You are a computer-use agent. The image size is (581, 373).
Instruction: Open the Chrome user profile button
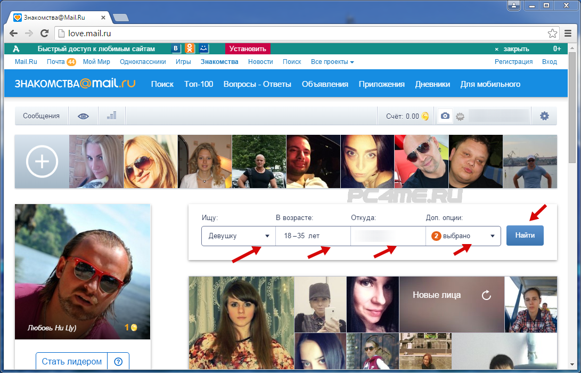514,5
